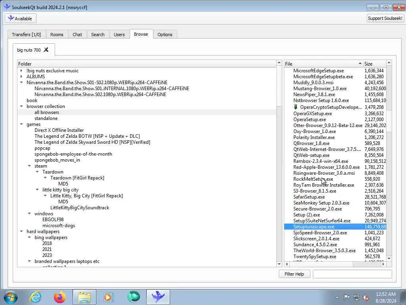Viewport: 406px width, 305px height.
Task: Open Windows Explorer folder icon in taskbar
Action: [x=84, y=297]
